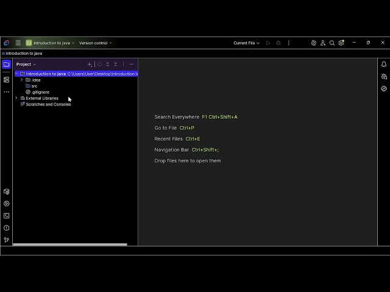Hide the Project panel with minimize icon
Screen dimensions: 390x292
coord(132,64)
